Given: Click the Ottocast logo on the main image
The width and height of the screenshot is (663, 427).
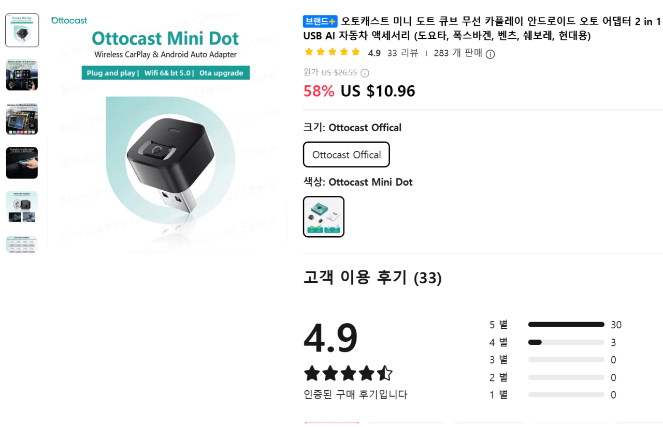Looking at the screenshot, I should pyautogui.click(x=69, y=20).
